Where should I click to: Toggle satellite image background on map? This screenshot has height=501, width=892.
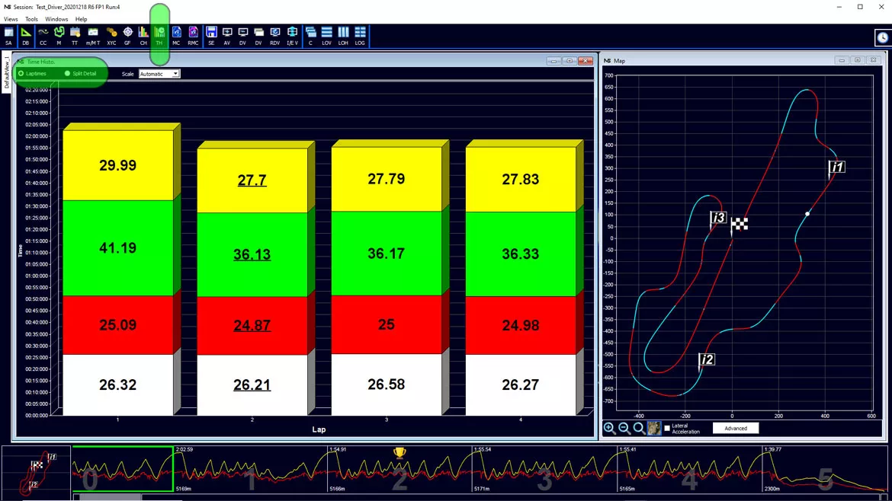(654, 429)
